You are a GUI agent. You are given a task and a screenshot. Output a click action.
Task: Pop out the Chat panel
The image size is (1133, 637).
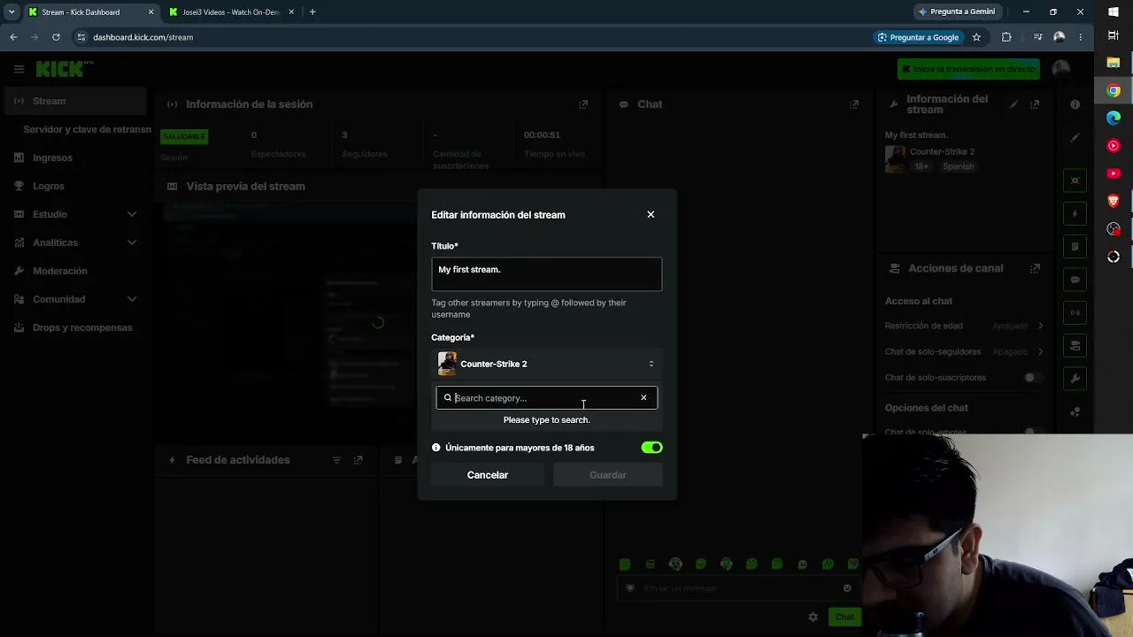pos(854,104)
